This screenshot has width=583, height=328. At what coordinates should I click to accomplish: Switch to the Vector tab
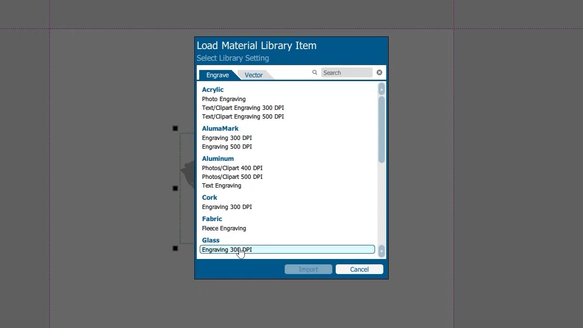254,75
